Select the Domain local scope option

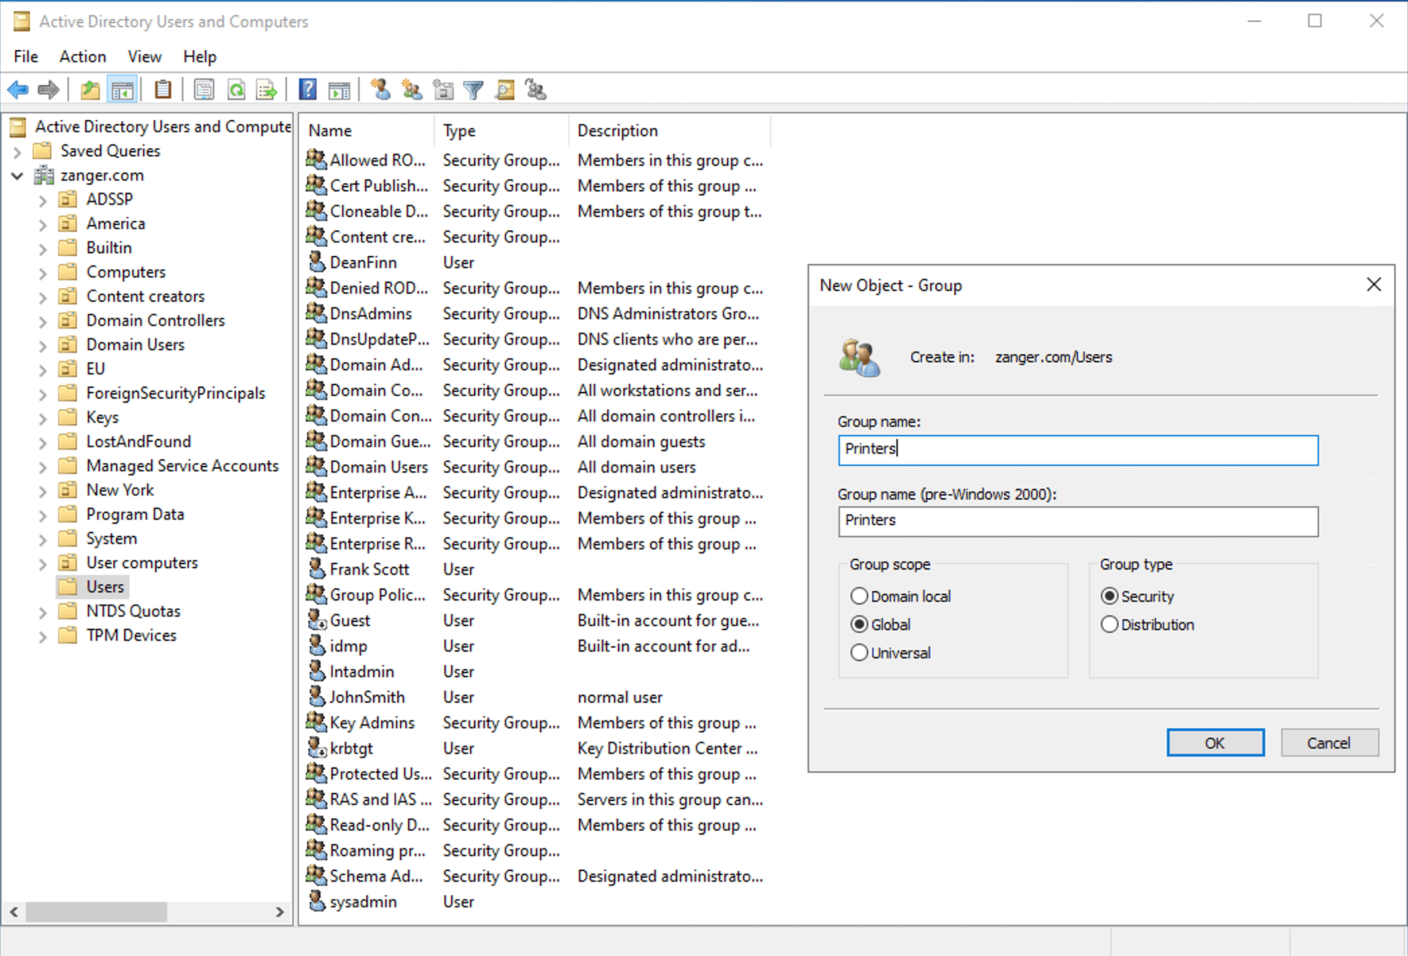pyautogui.click(x=859, y=596)
